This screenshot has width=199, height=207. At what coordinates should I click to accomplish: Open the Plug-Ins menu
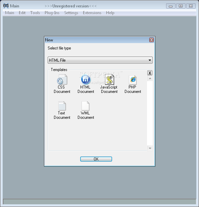click(x=52, y=13)
